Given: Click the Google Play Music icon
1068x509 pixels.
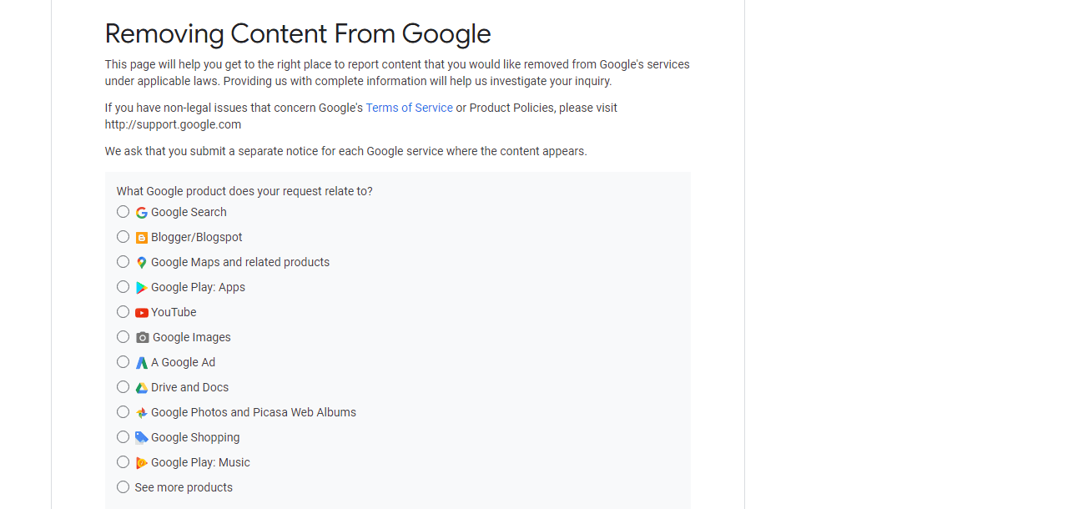Looking at the screenshot, I should coord(142,462).
